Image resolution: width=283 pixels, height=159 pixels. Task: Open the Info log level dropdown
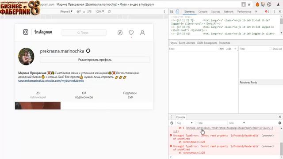237,123
